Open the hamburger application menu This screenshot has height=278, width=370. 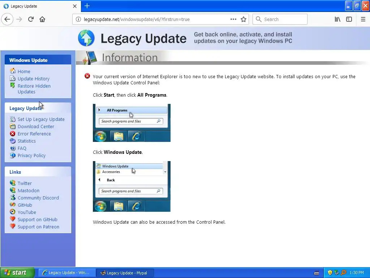click(363, 20)
